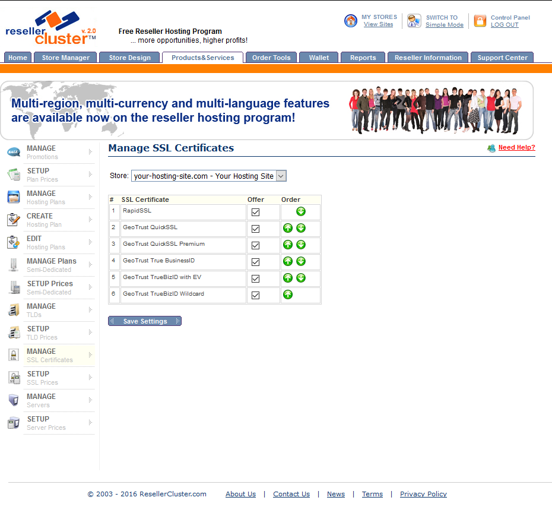552x510 pixels.
Task: Move GeoTrust QuickSSL down in order
Action: 301,228
